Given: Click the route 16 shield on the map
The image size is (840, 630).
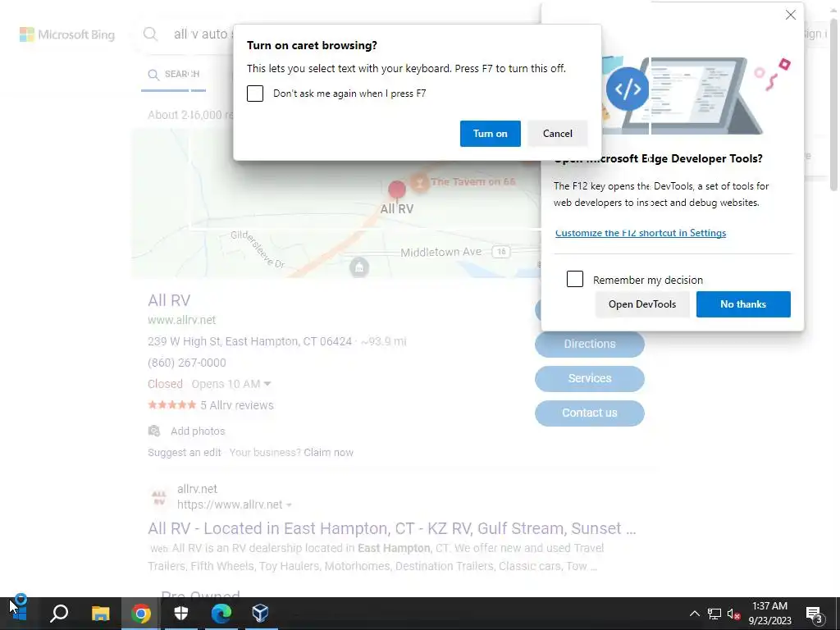Looking at the screenshot, I should pos(501,252).
